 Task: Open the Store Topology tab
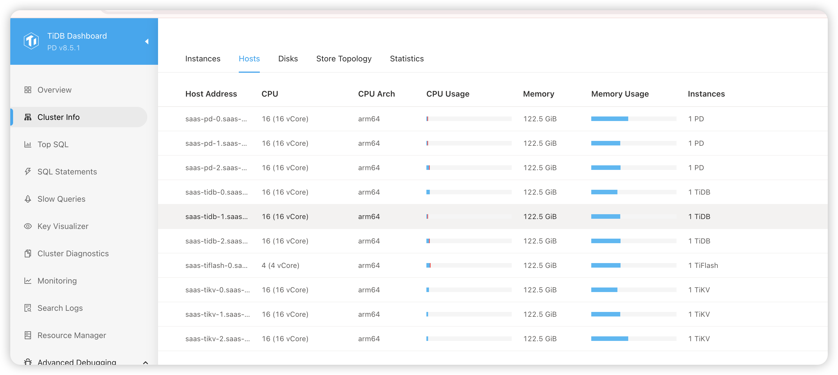(x=343, y=59)
